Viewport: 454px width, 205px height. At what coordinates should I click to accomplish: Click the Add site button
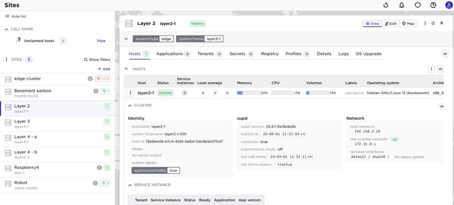tap(104, 69)
